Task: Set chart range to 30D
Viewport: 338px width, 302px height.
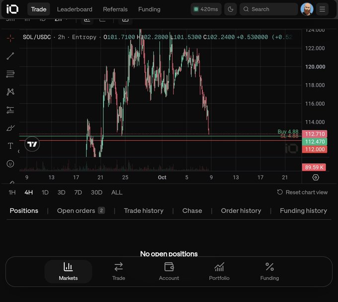Action: (96, 192)
